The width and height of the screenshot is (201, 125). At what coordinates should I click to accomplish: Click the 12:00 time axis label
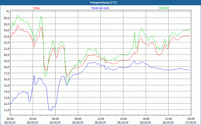tap(101, 119)
